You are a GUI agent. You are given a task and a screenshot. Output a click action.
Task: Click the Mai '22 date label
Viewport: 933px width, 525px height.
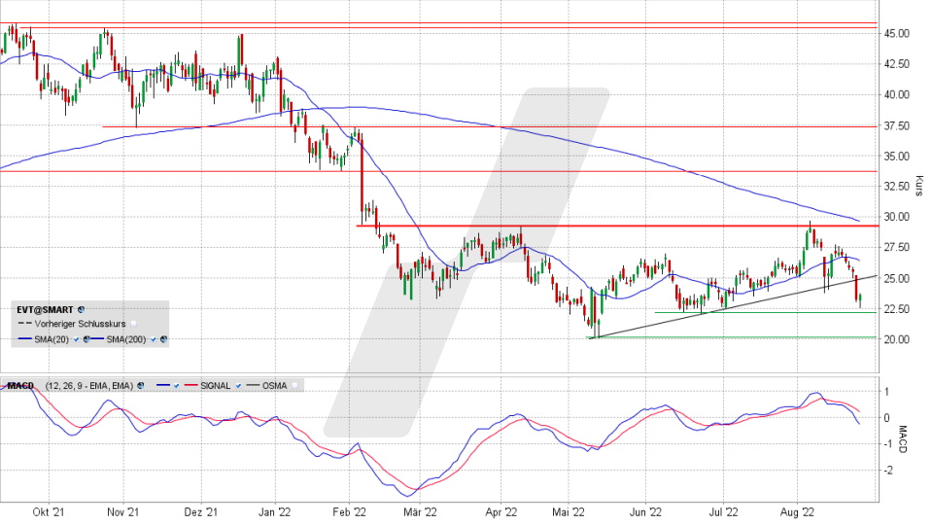(569, 512)
